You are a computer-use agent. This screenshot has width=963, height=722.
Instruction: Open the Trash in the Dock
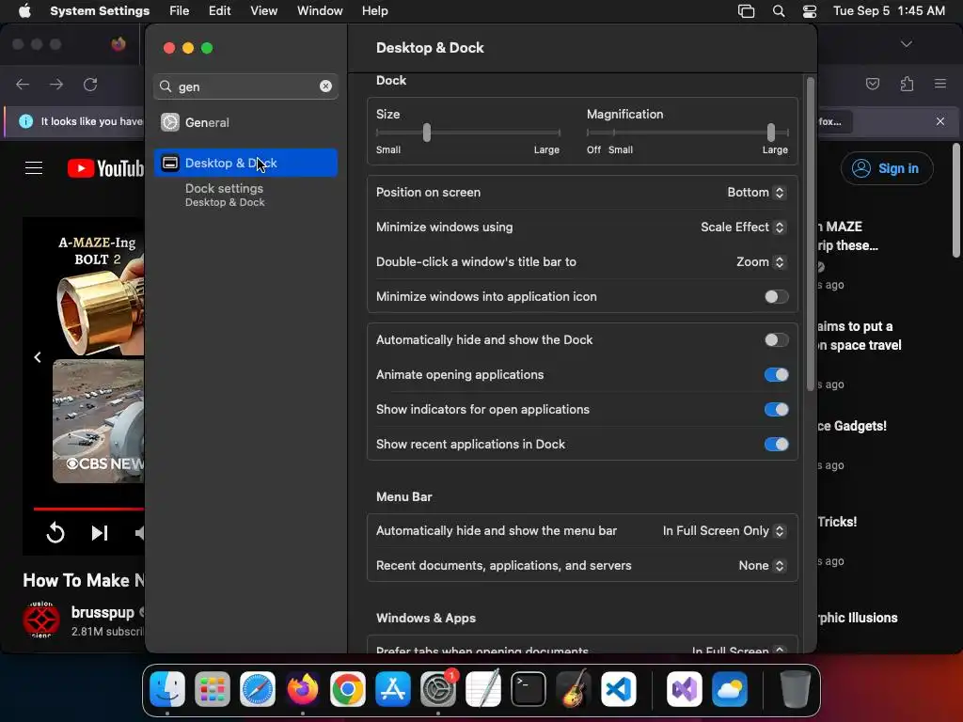point(796,689)
